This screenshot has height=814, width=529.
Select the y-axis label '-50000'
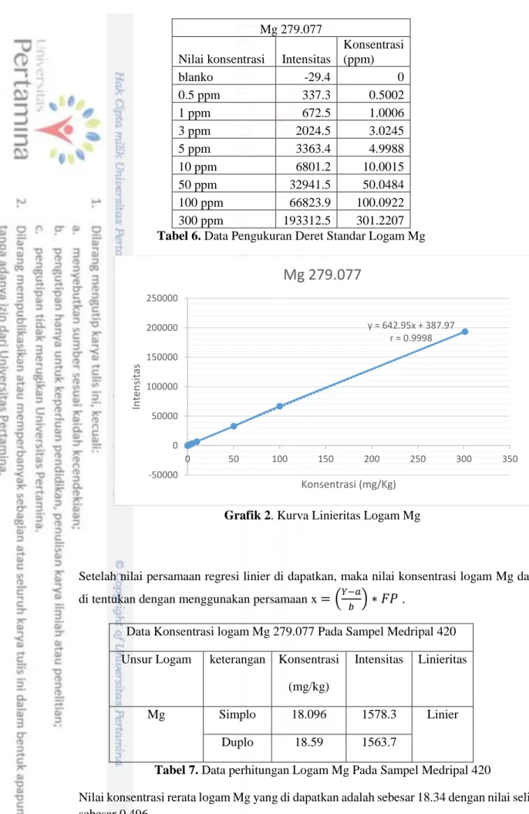162,475
